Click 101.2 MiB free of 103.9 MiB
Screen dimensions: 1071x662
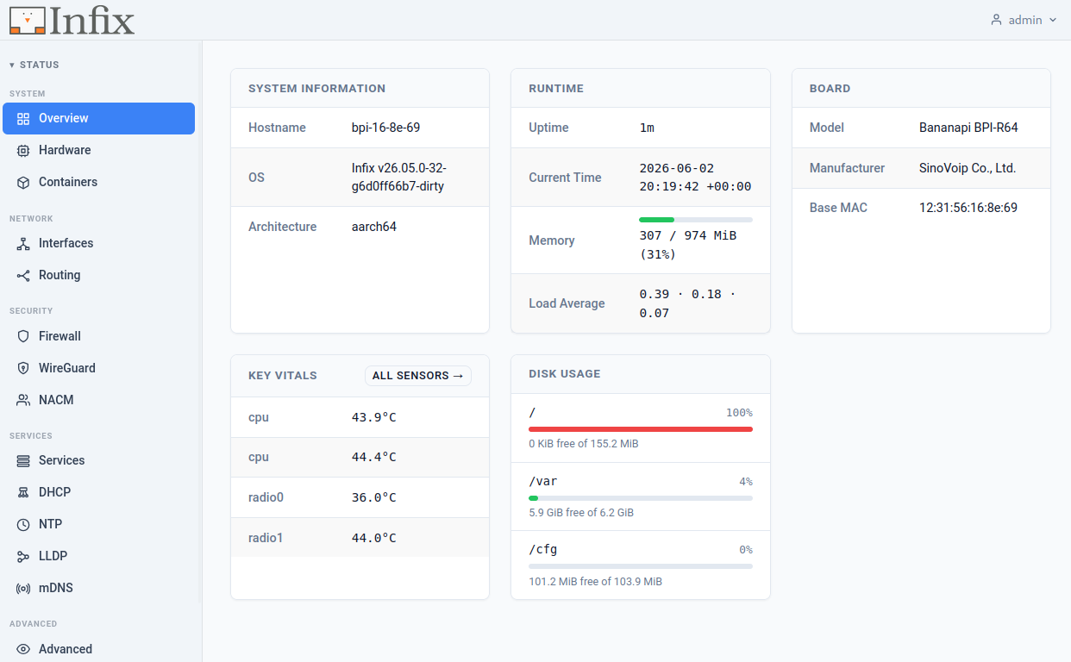(596, 582)
